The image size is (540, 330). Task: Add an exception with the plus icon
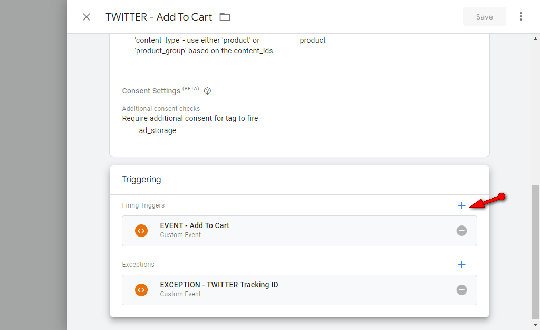click(x=461, y=265)
